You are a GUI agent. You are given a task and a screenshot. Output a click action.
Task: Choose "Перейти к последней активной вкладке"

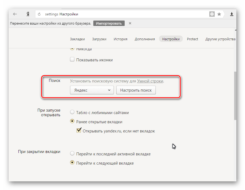(72, 154)
